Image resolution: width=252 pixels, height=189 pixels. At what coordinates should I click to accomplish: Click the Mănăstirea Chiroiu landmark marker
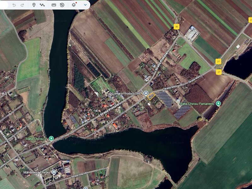tap(54, 172)
